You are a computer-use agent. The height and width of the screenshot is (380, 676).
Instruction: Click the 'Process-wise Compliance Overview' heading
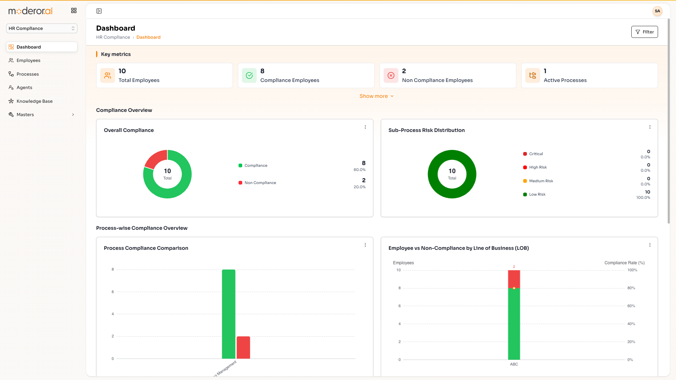click(x=142, y=228)
